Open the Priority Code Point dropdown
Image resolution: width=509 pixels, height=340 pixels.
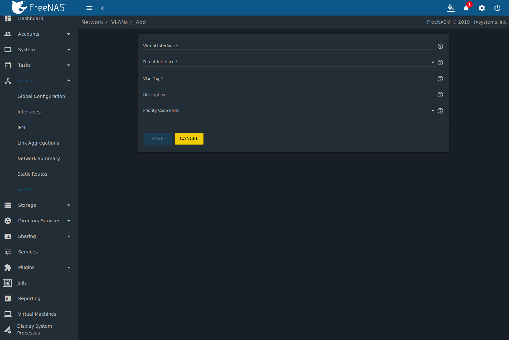[x=289, y=111]
